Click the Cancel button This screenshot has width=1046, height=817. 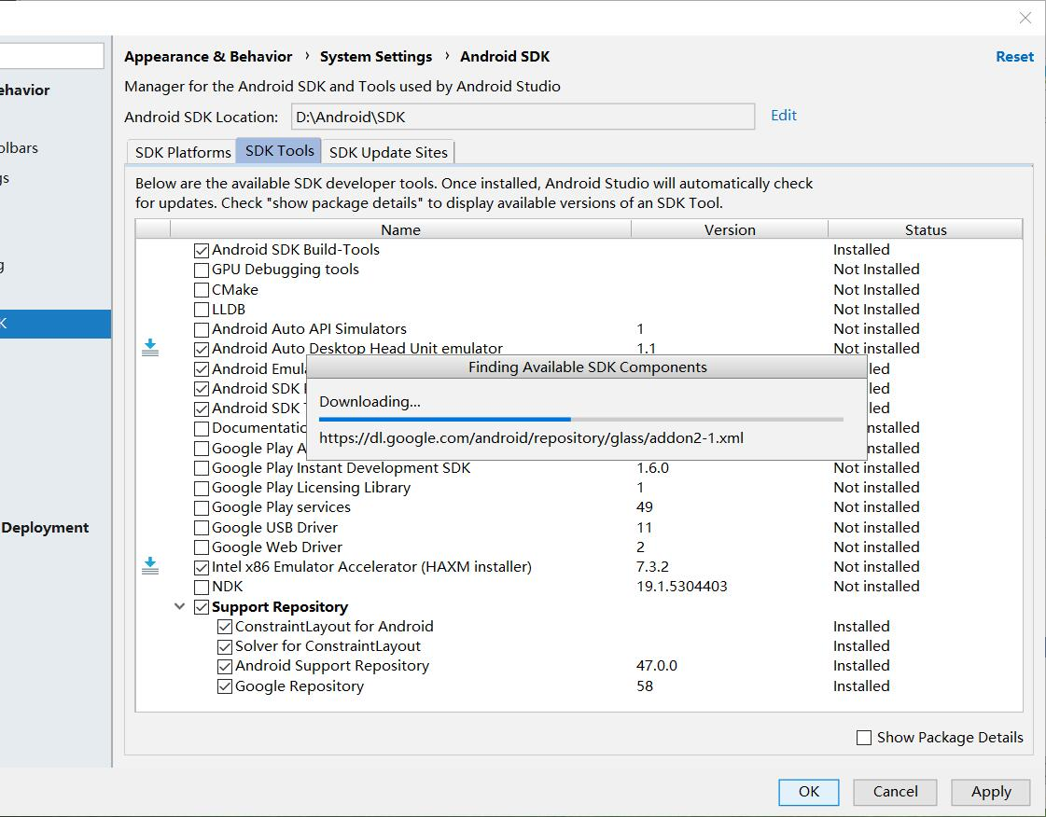click(x=895, y=792)
